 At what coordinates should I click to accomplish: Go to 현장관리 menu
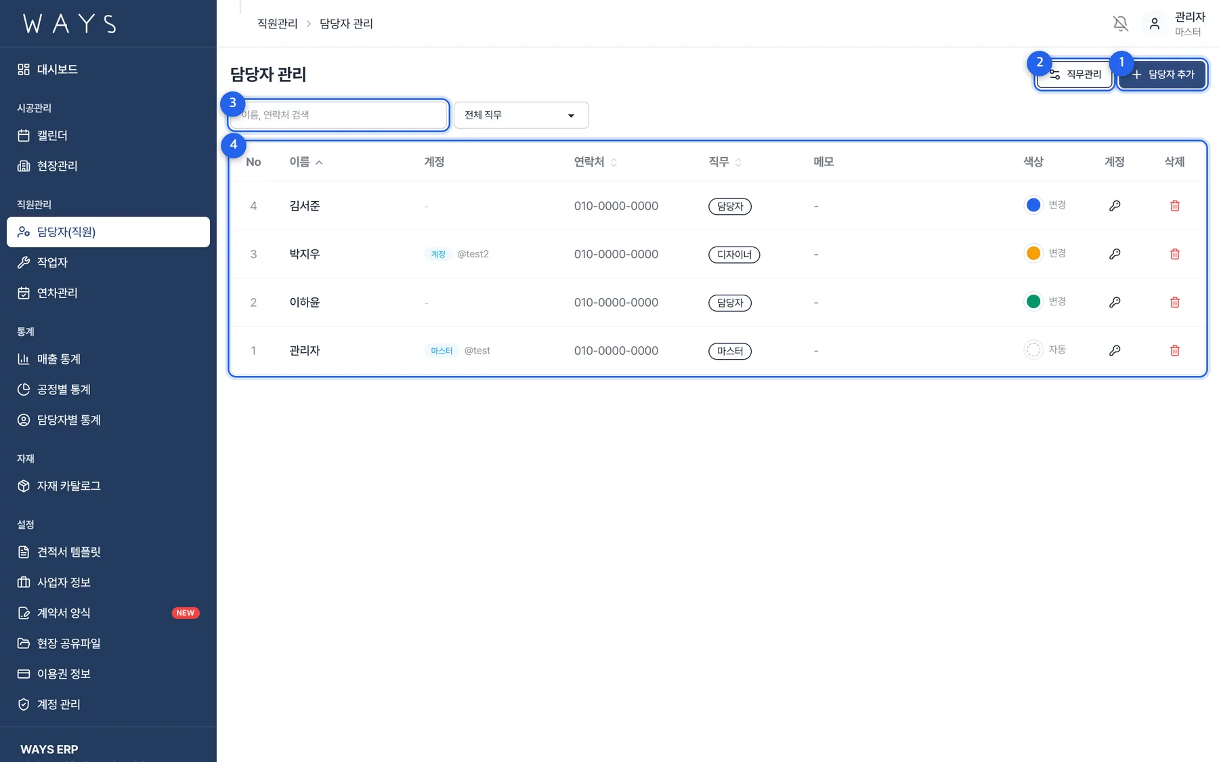pyautogui.click(x=108, y=166)
